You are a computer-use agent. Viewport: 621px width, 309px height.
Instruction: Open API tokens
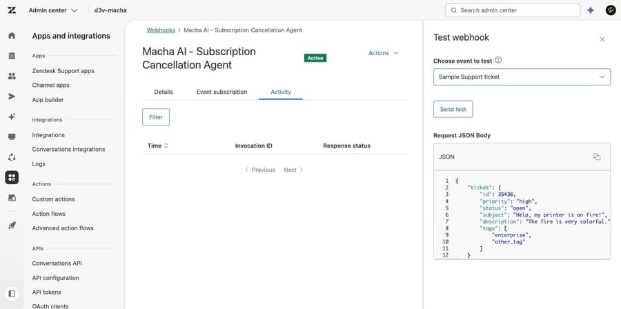tap(46, 292)
